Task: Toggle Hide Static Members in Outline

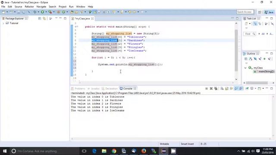Action: (x=260, y=59)
